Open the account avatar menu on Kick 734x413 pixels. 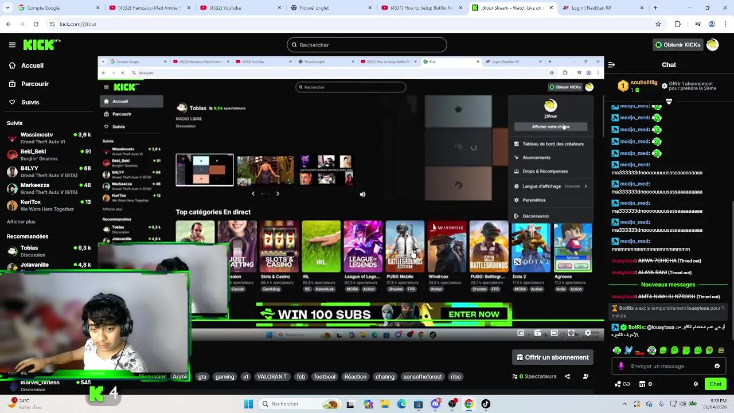[712, 45]
